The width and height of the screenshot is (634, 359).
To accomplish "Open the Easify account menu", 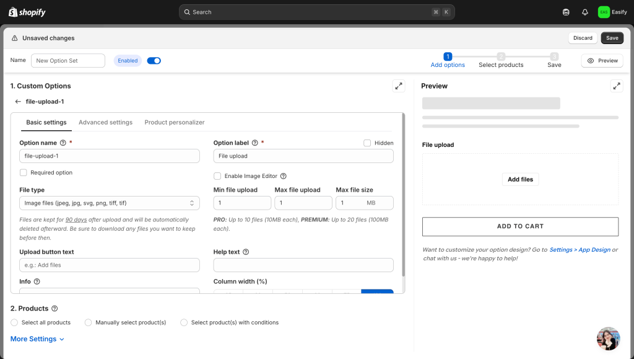I will pos(612,12).
